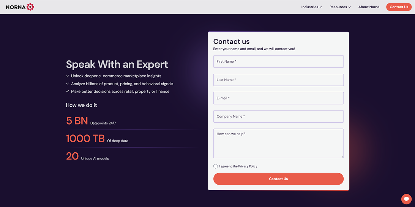Click the NORNA wordmark to go home

(x=16, y=7)
